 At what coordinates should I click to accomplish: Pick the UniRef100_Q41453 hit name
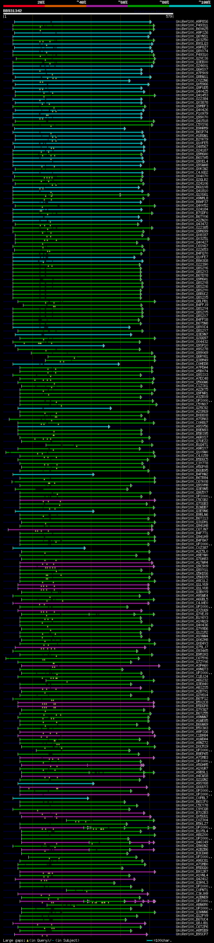tap(192, 95)
